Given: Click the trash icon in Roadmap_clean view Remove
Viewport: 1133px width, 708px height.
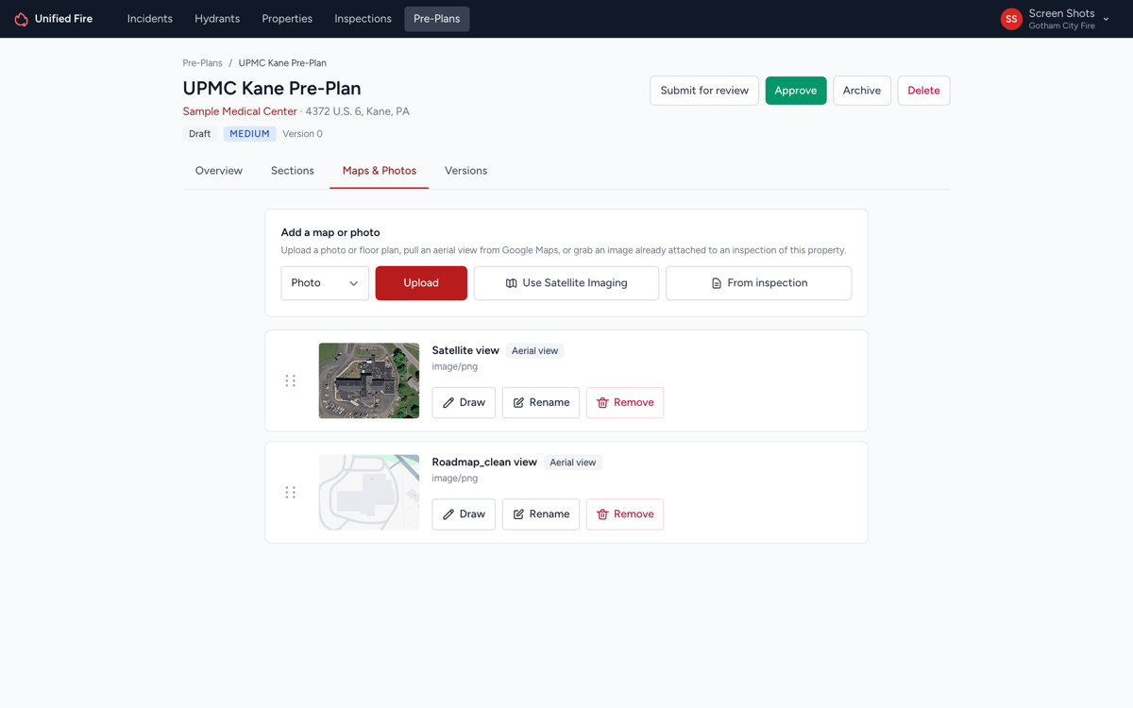Looking at the screenshot, I should point(602,514).
